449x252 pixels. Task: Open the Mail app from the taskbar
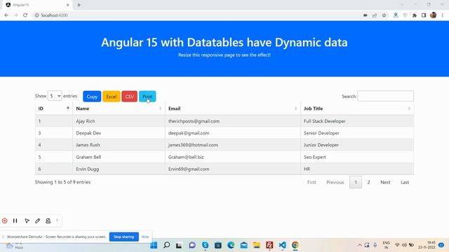point(243,245)
